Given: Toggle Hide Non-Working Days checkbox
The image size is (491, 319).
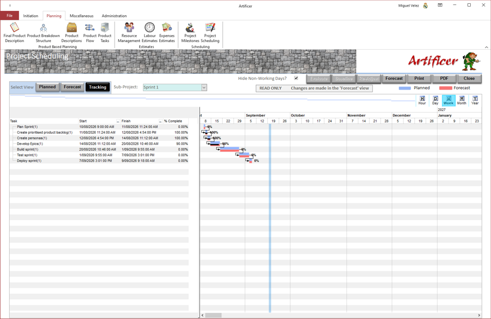Looking at the screenshot, I should [x=296, y=78].
